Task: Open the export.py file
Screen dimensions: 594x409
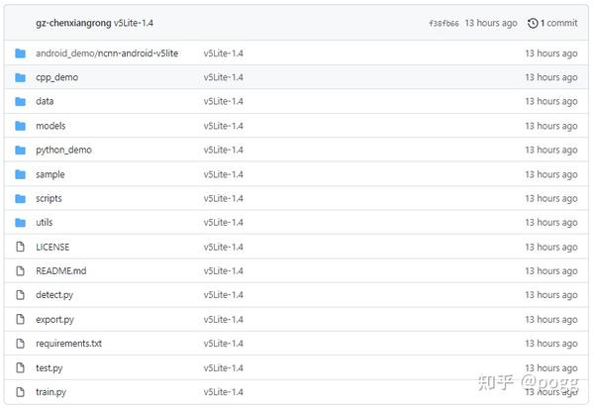Action: (54, 320)
